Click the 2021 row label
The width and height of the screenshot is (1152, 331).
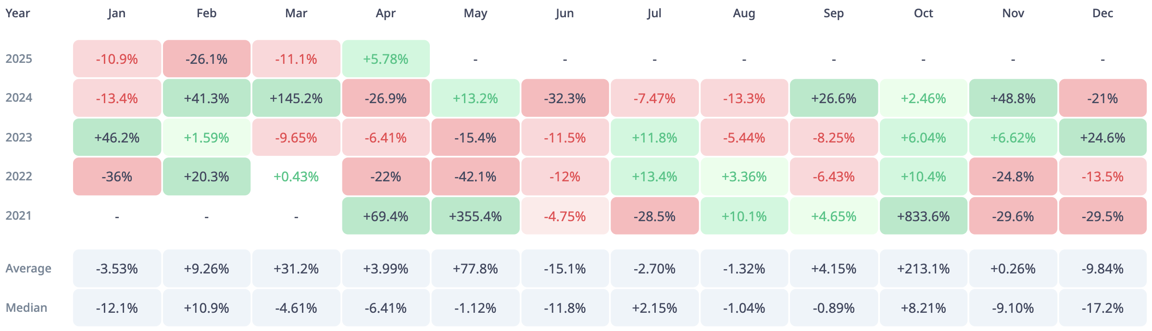click(x=19, y=216)
